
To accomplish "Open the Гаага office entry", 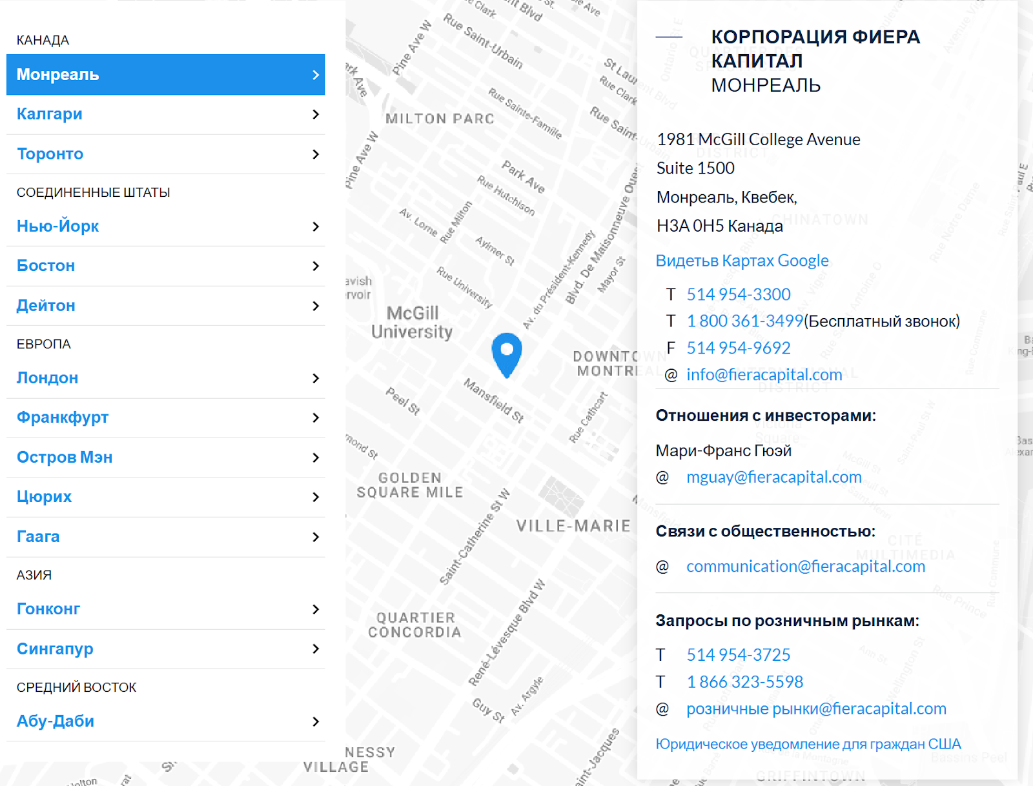I will [165, 537].
